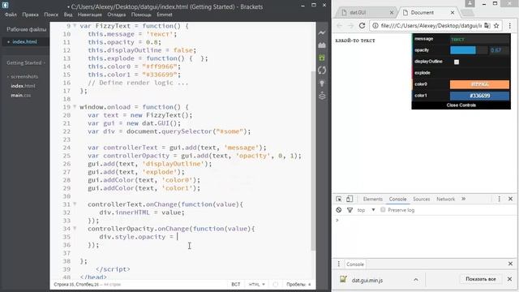Click the Chrome user profile icon
519x292 pixels.
pos(470,3)
